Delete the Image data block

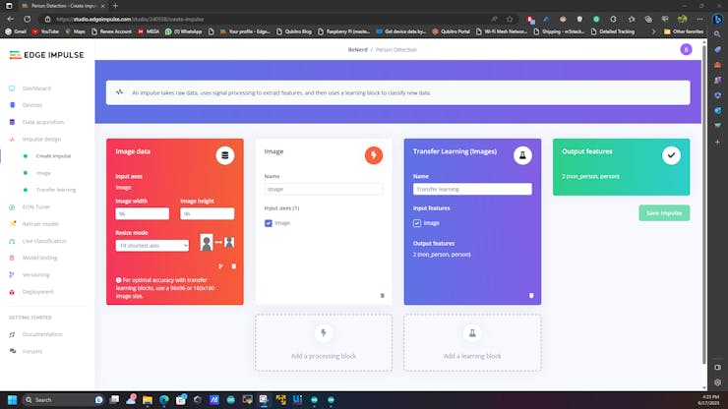[233, 266]
